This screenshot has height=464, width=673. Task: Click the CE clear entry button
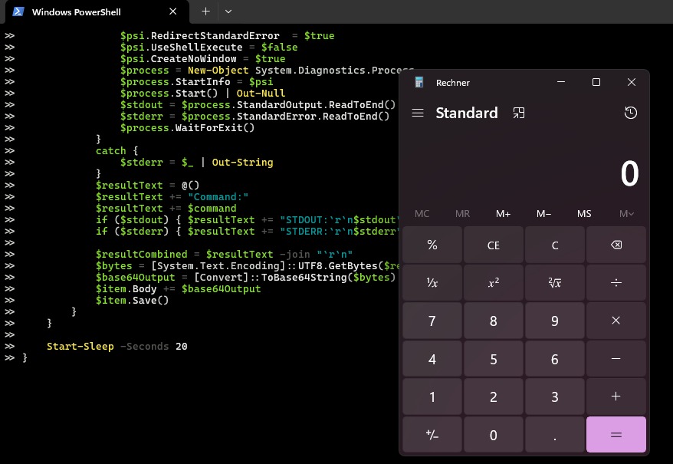[494, 245]
